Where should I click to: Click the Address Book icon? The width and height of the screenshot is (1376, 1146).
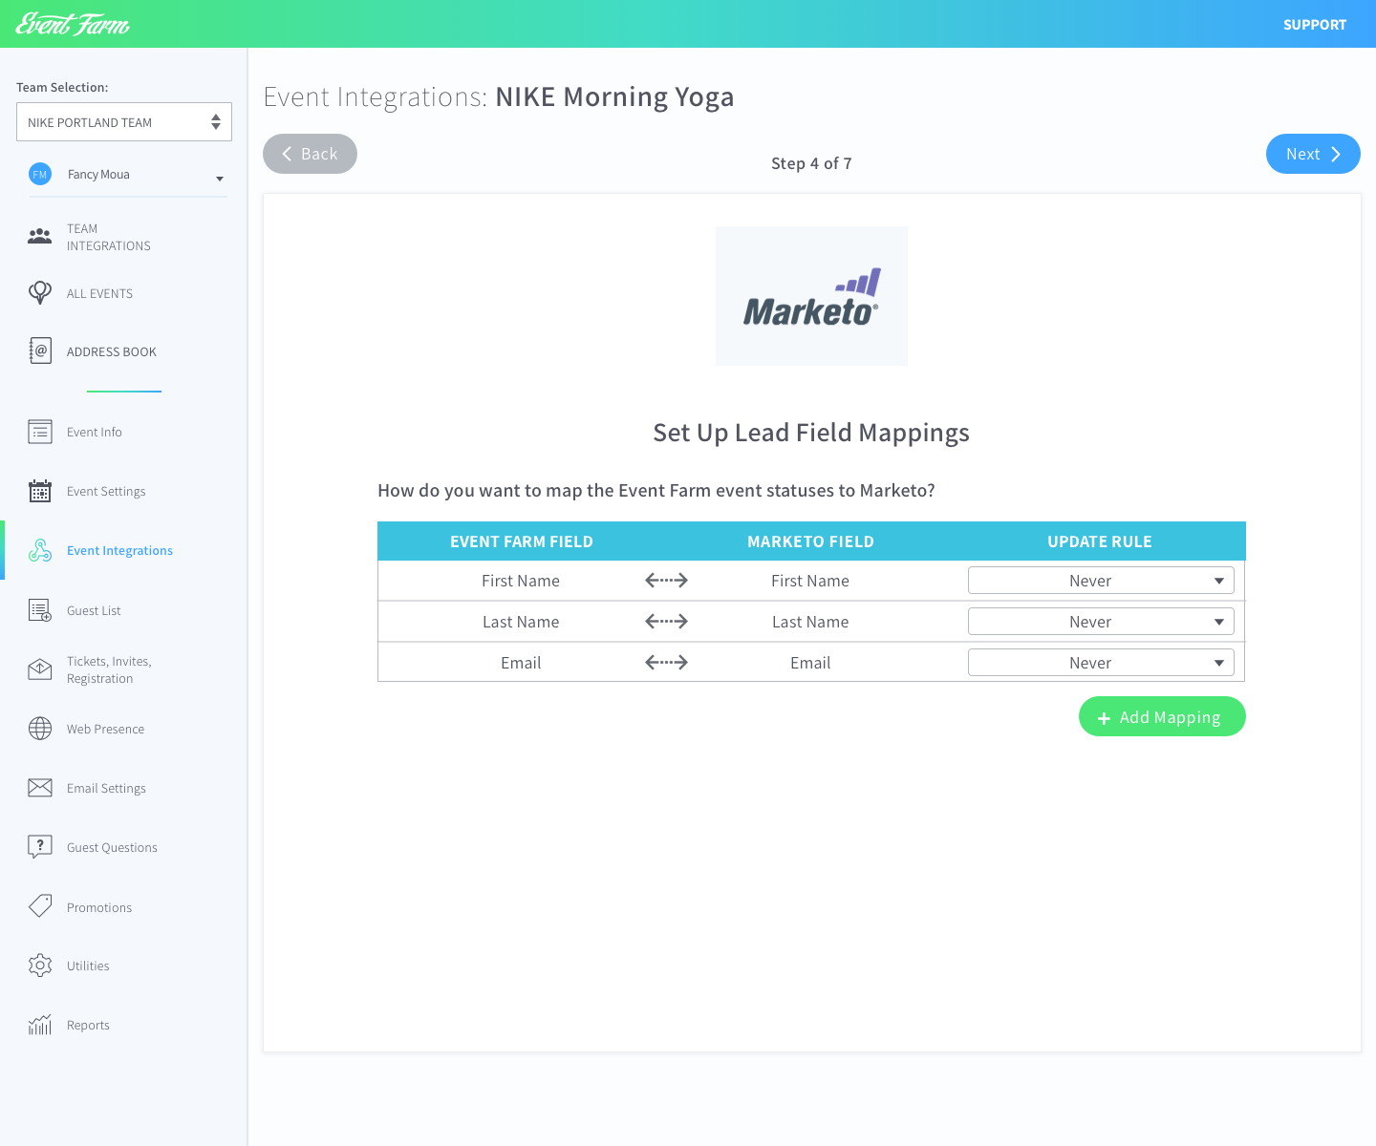pyautogui.click(x=40, y=350)
